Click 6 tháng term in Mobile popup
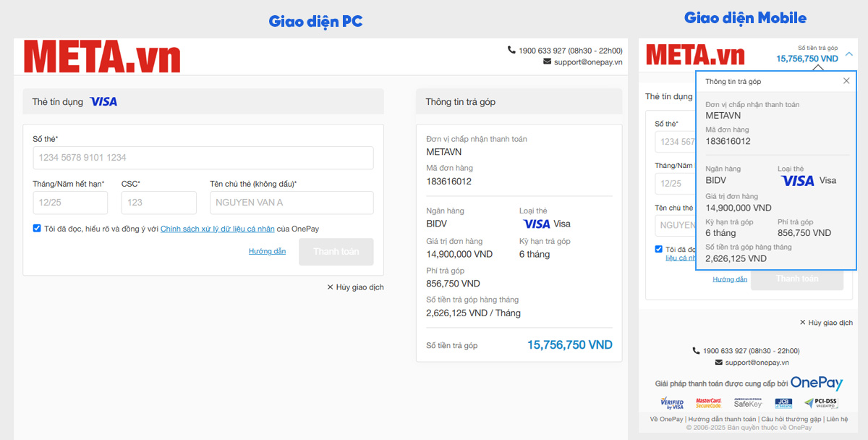The height and width of the screenshot is (440, 868). click(x=720, y=233)
